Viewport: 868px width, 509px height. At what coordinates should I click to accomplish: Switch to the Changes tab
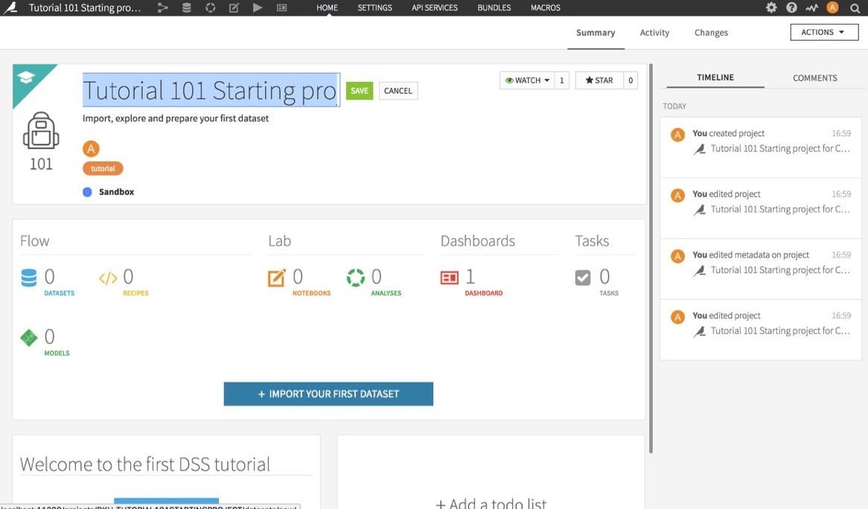[x=712, y=33]
